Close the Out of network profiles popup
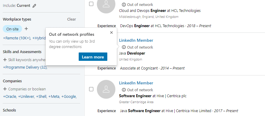Image resolution: width=265 pixels, height=116 pixels. [111, 33]
